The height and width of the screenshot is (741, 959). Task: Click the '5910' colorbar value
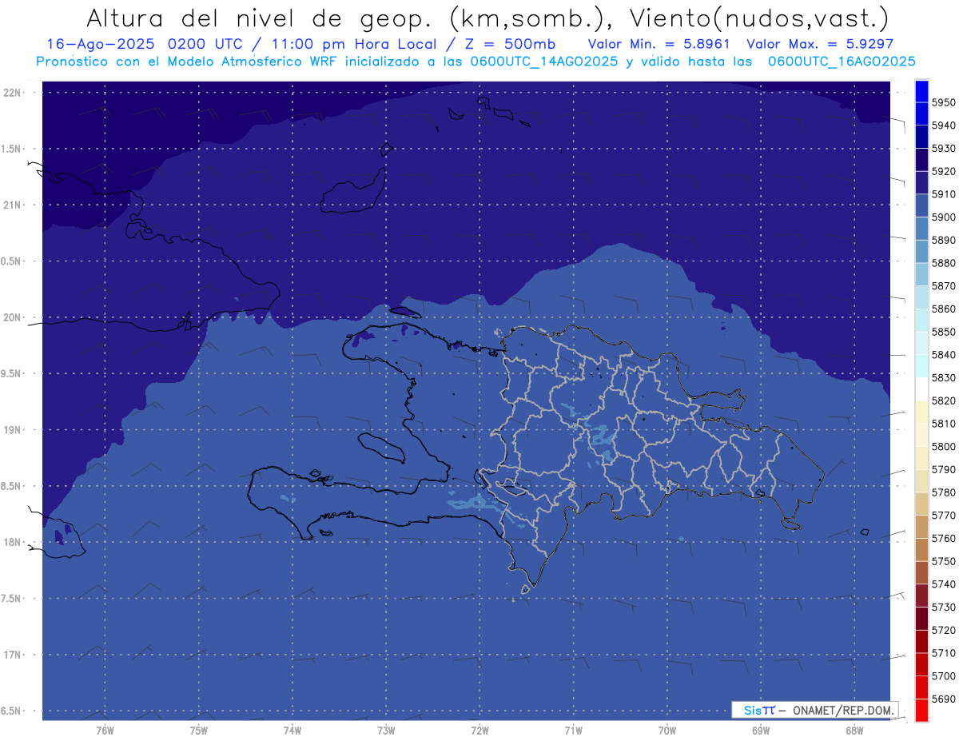[943, 194]
